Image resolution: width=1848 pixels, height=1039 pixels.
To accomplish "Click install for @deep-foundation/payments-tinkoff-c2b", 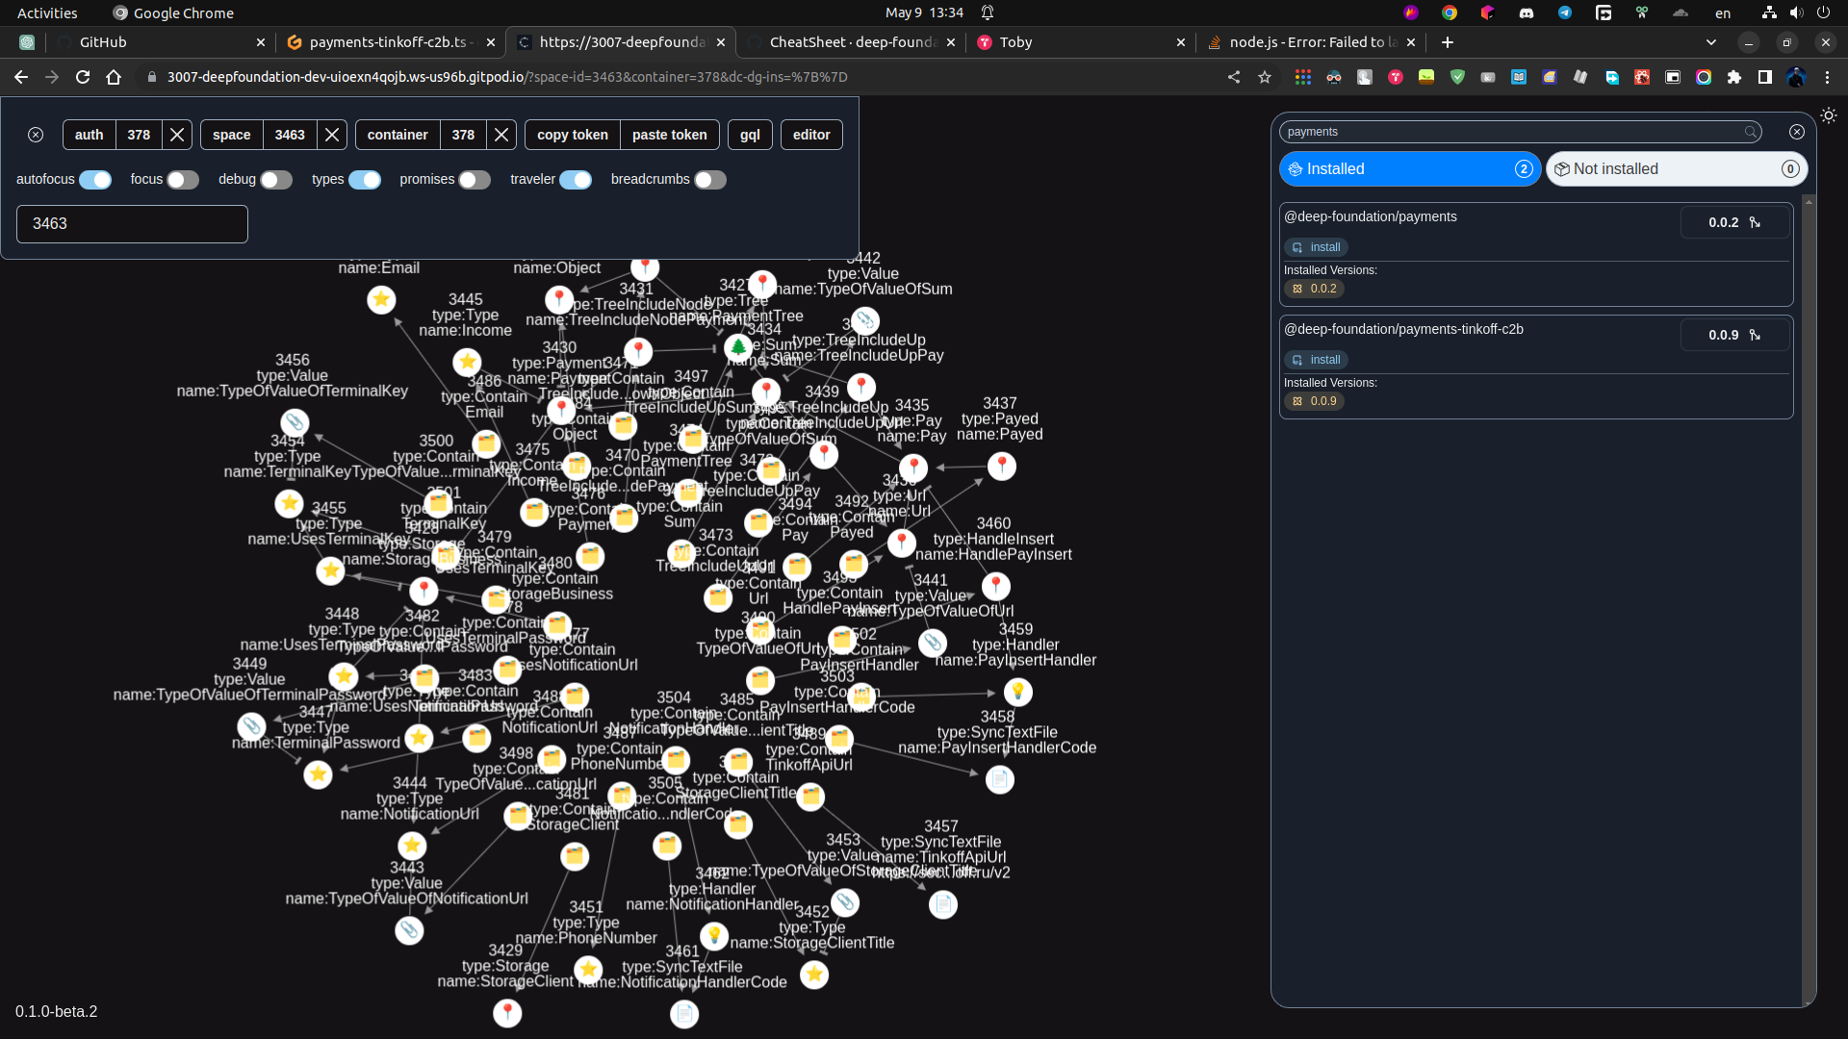I will 1316,360.
